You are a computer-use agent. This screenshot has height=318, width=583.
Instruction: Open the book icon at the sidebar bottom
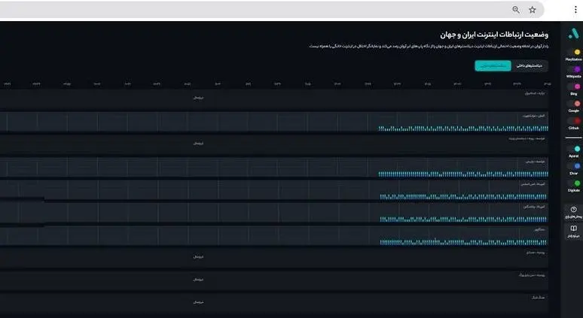coord(573,229)
